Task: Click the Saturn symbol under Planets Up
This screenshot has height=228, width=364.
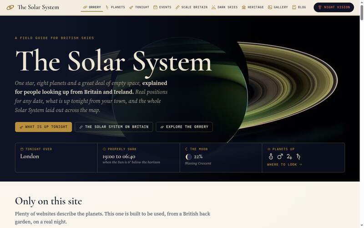Action: tap(298, 156)
